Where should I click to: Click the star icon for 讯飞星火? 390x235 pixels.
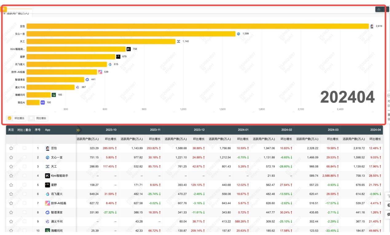11,194
